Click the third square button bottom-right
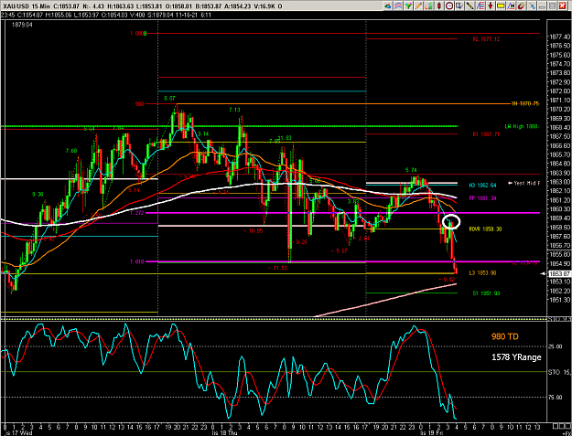The image size is (572, 436). click(x=567, y=426)
